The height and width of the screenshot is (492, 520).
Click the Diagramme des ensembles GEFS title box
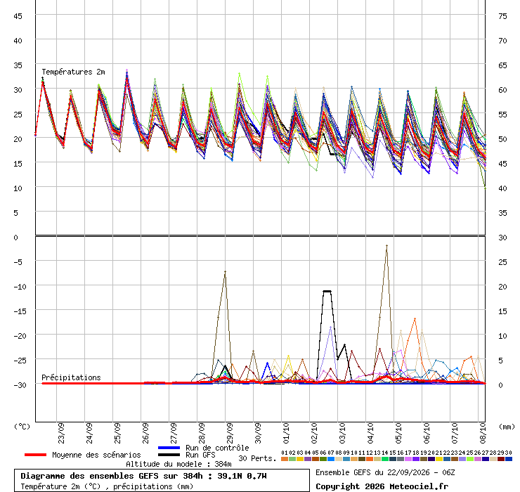pyautogui.click(x=162, y=480)
